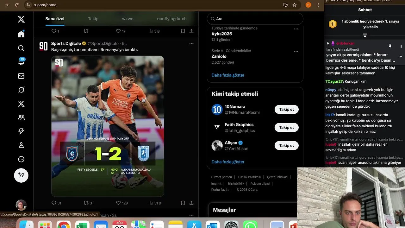Click the install app icon in address bar
Viewport: 405px width, 228px height.
(286, 5)
